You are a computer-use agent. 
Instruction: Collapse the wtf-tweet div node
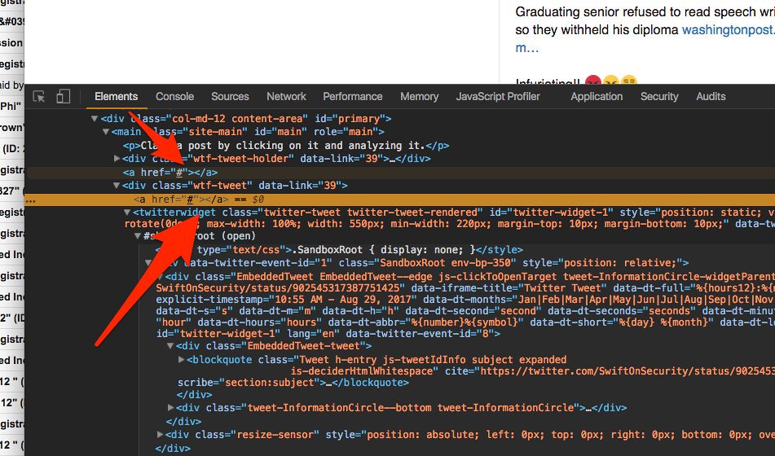click(117, 186)
